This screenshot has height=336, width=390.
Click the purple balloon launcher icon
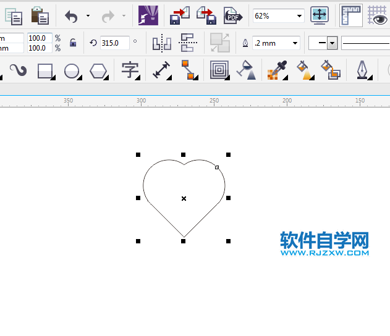coord(148,15)
